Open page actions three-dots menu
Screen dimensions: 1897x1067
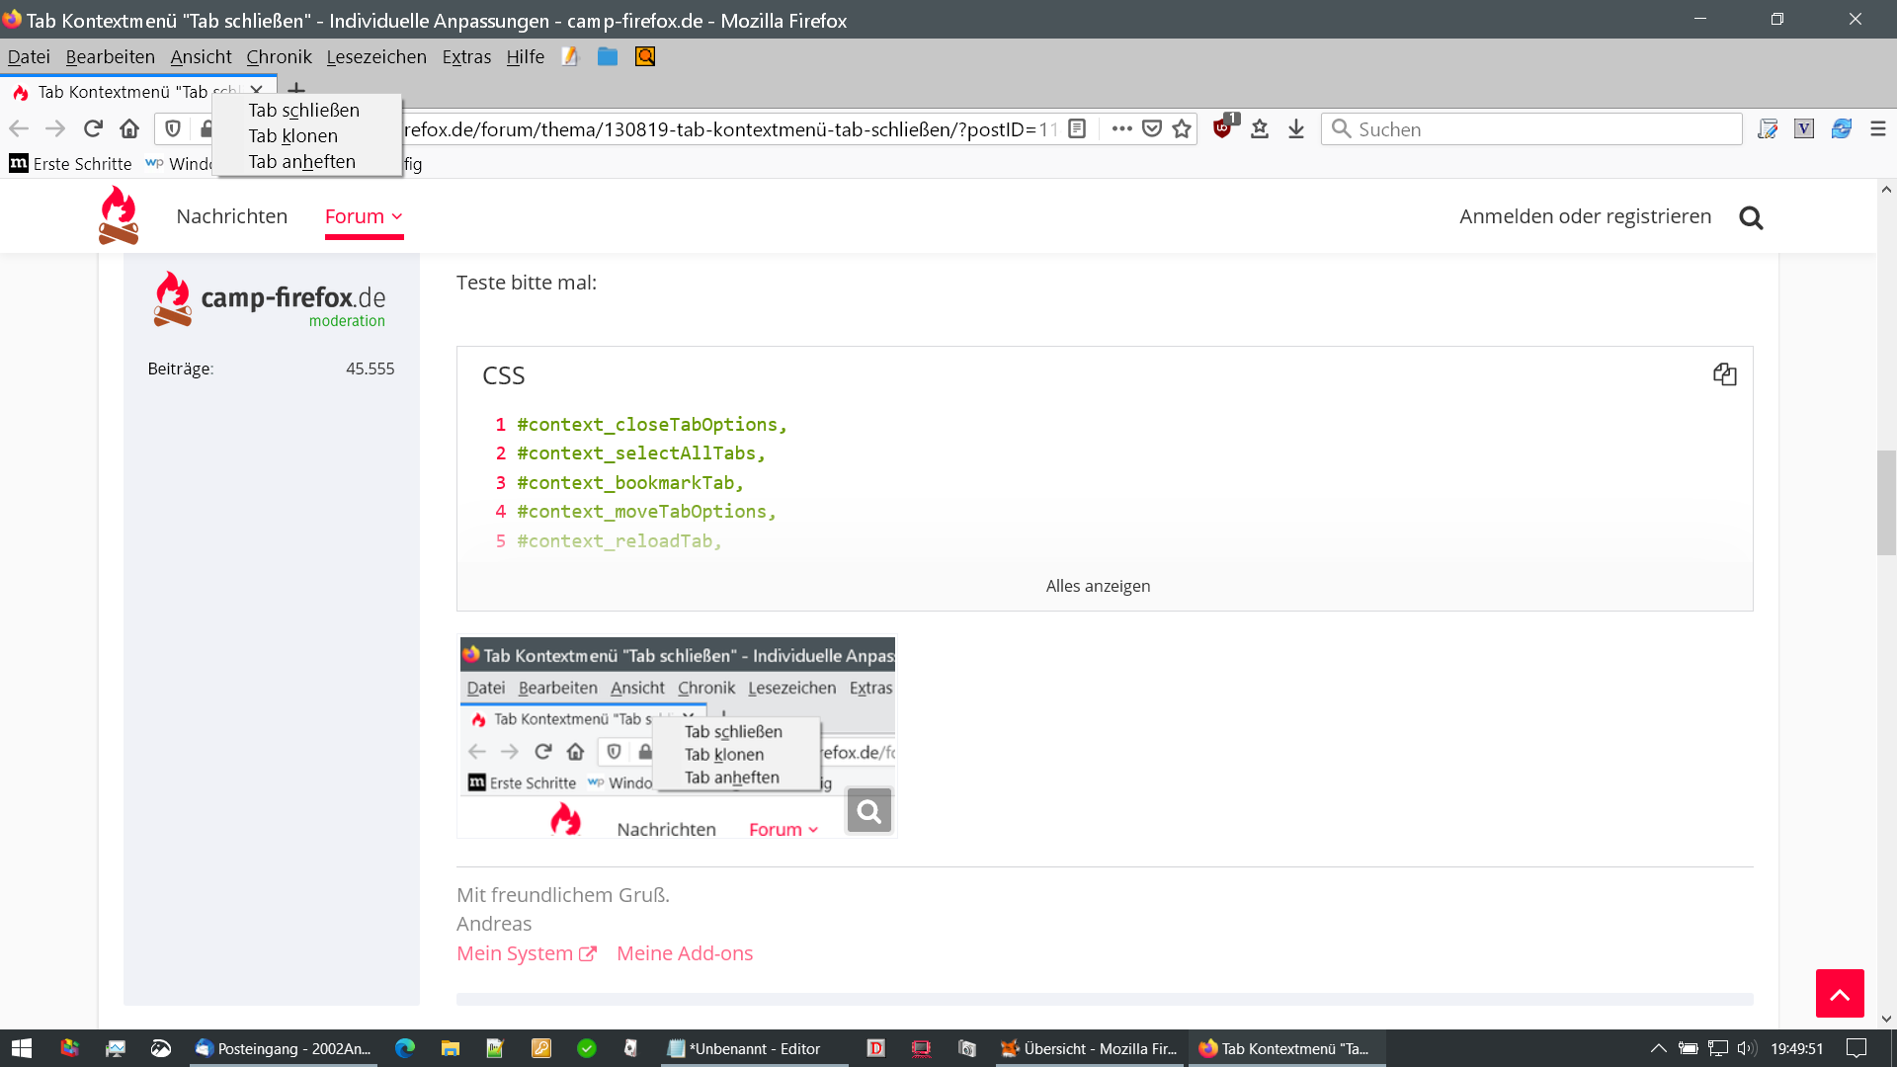(1121, 129)
